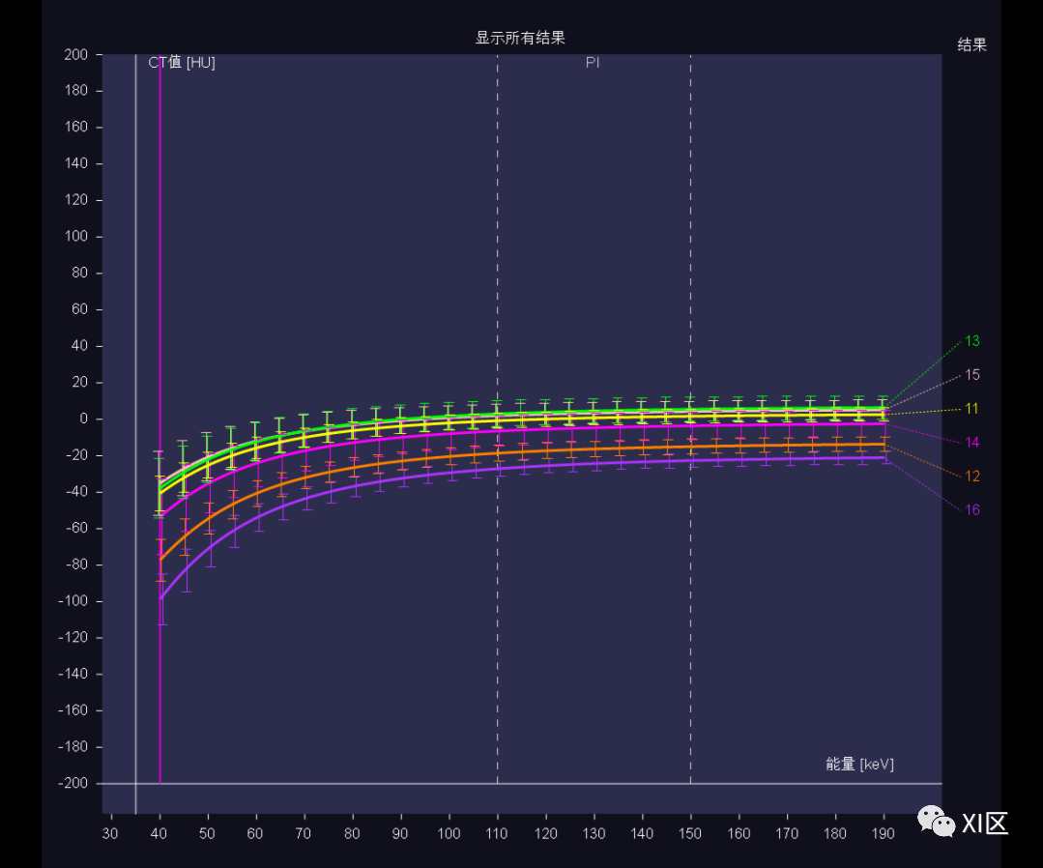Image resolution: width=1043 pixels, height=868 pixels.
Task: Click the CT值 [HU] axis label
Action: [x=182, y=63]
